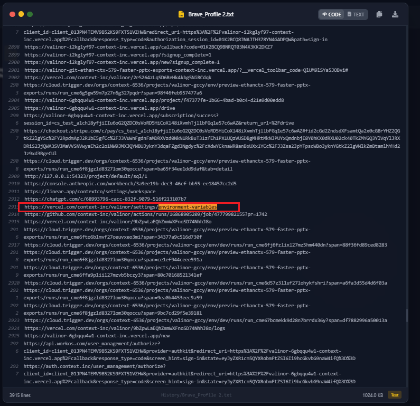Select the callback?code=01K2BCQ9BNRQT03N4X3KK2DKZ7 URL line
Image resolution: width=420 pixels, height=406 pixels.
148,47
